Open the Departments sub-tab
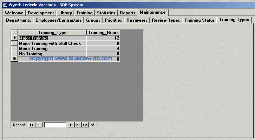 click(x=19, y=20)
